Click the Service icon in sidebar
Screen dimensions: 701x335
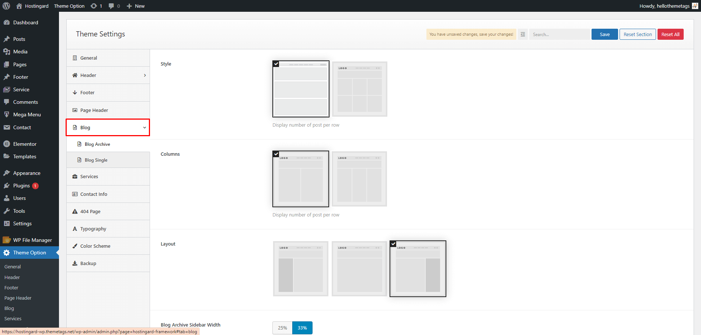[7, 89]
